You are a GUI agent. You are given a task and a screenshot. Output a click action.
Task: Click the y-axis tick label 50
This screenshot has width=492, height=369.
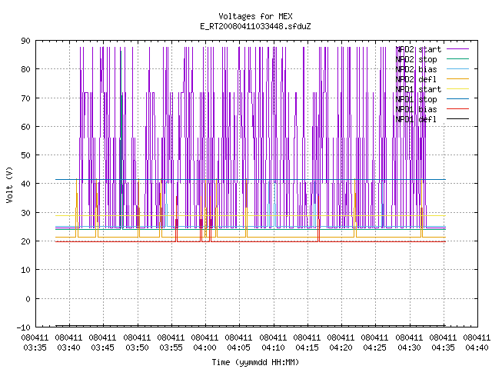25,155
